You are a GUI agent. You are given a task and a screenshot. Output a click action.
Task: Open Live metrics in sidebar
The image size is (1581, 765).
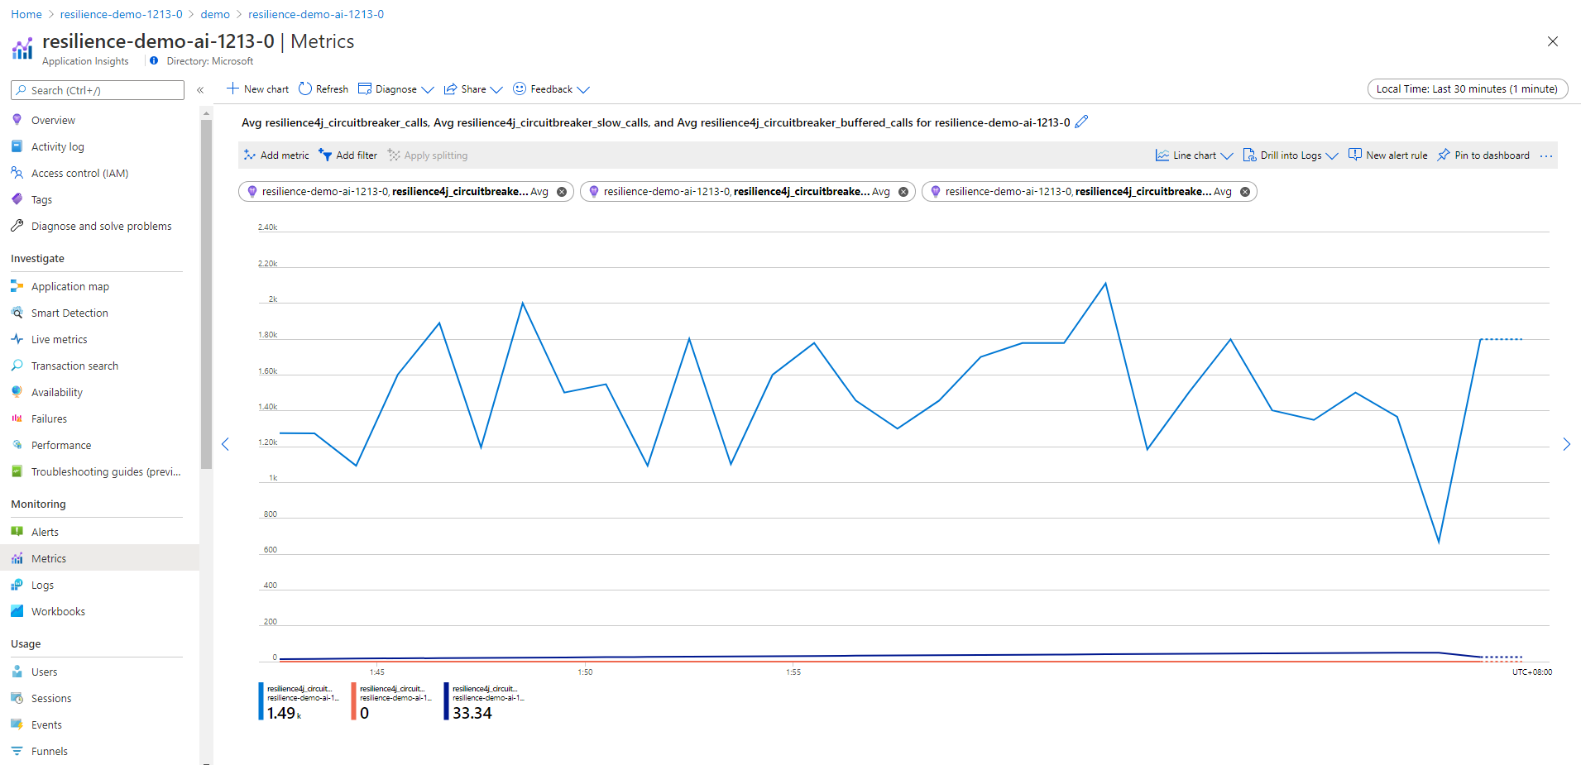tap(59, 339)
